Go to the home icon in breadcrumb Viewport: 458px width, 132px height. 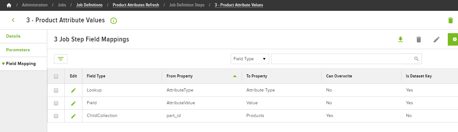click(x=9, y=5)
